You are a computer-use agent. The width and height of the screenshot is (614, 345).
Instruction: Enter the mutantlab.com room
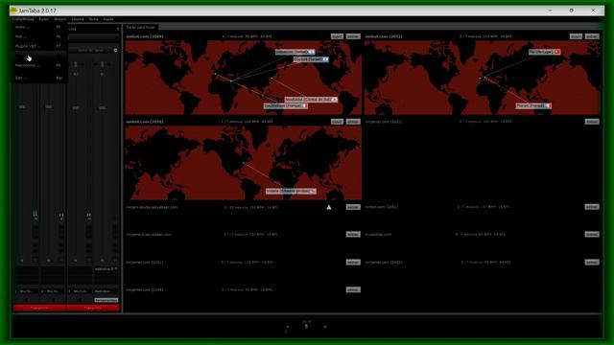(x=592, y=234)
